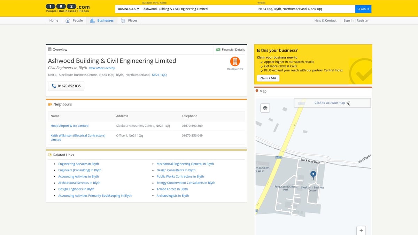Open Energy Conservation Consultants in Blyth
The width and height of the screenshot is (418, 235).
[186, 183]
